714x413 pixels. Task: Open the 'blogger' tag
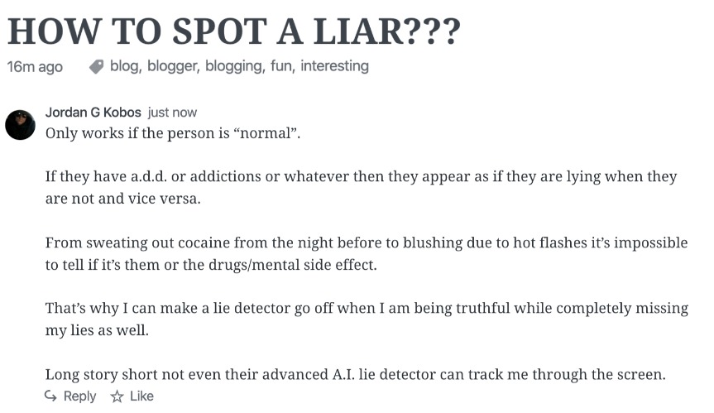point(173,66)
